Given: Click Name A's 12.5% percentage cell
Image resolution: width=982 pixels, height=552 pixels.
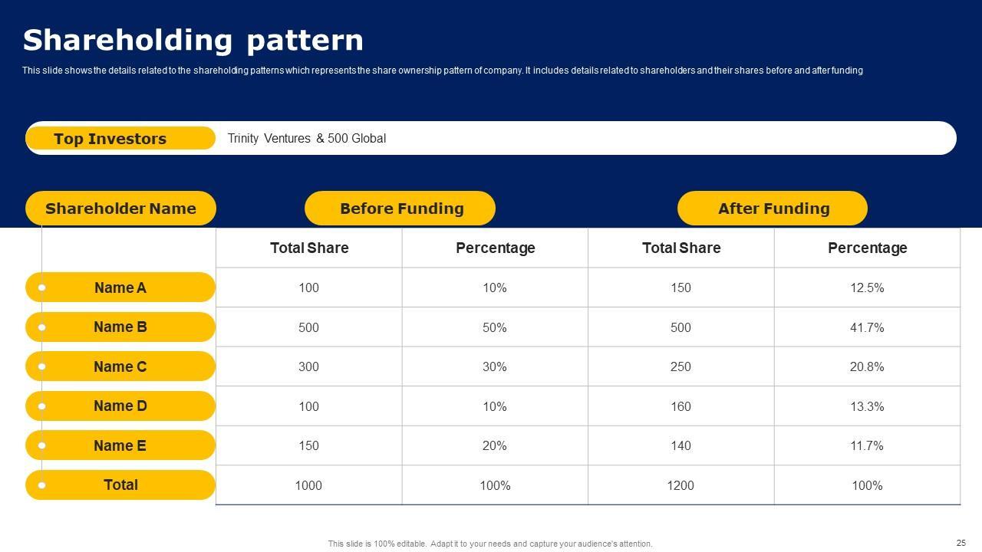Looking at the screenshot, I should (867, 287).
